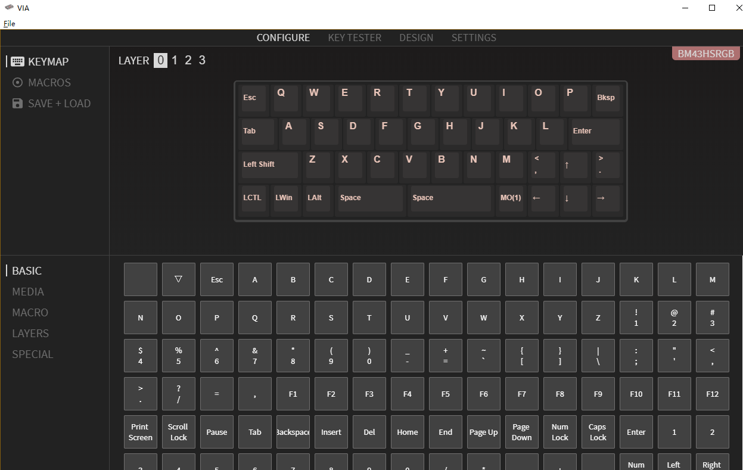Click the up arrow key on keyboard layout

pyautogui.click(x=575, y=165)
